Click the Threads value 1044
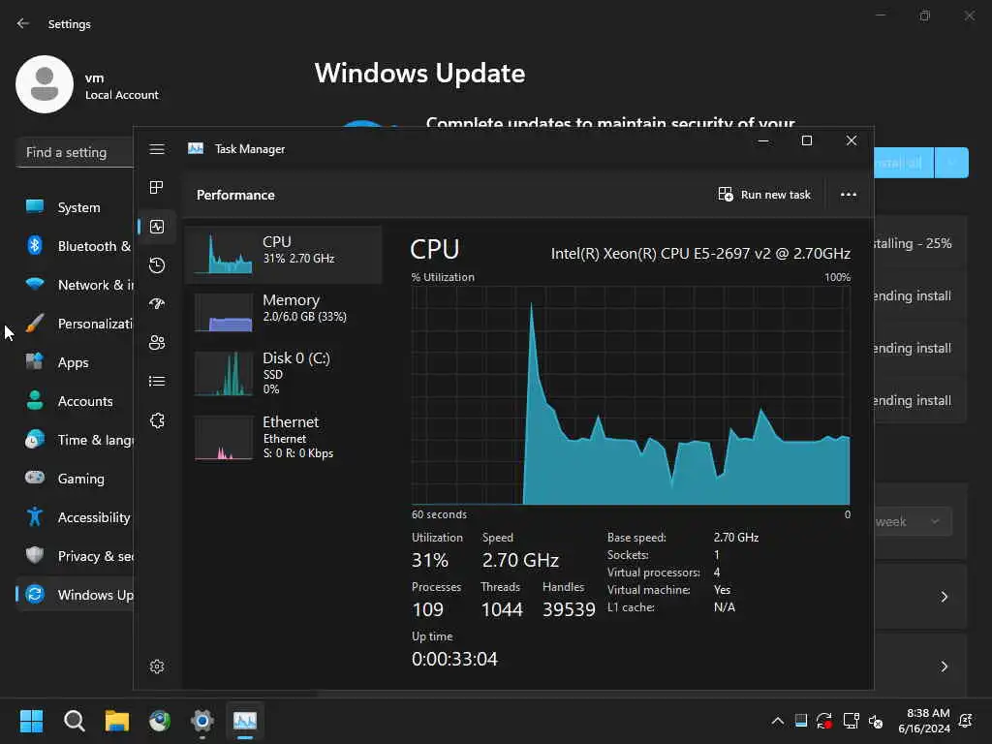Viewport: 992px width, 744px height. (502, 610)
